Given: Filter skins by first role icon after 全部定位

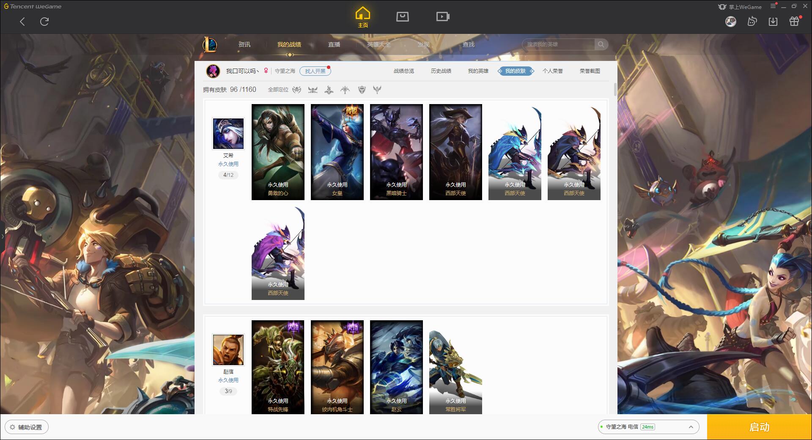Looking at the screenshot, I should tap(297, 90).
